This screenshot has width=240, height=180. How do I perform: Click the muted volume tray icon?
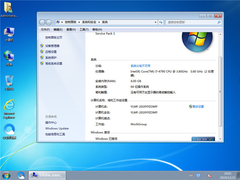pos(209,175)
